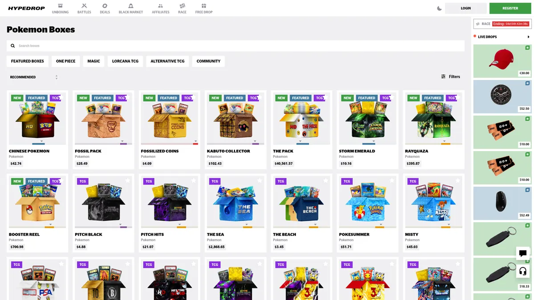
Task: Open the Race ending countdown banner
Action: (502, 24)
